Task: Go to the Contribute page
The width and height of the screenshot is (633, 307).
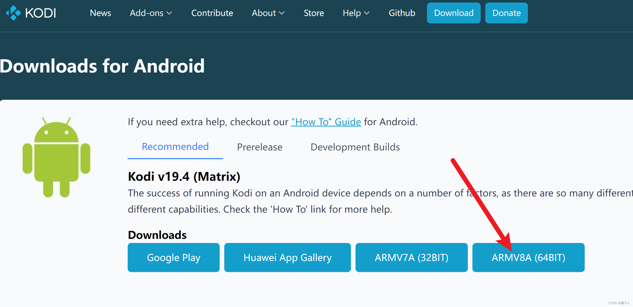Action: [212, 13]
